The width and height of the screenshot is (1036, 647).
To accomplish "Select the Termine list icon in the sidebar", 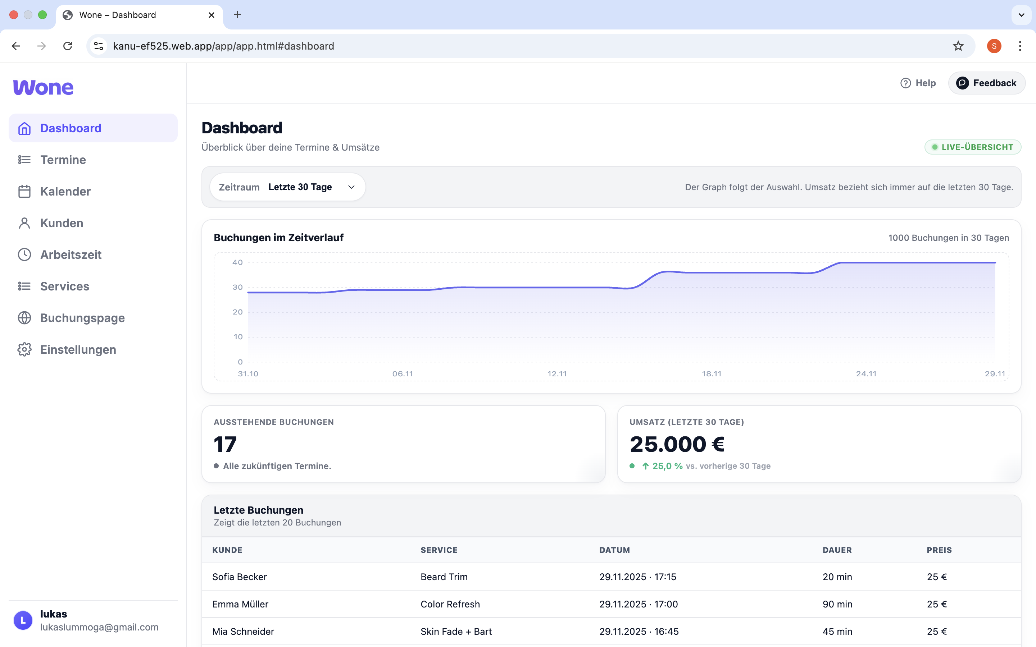I will coord(24,159).
